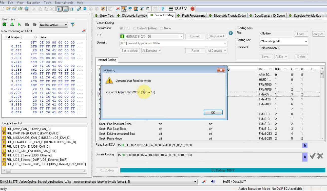
Task: Click the blue question mark help icon
Action: (163, 9)
